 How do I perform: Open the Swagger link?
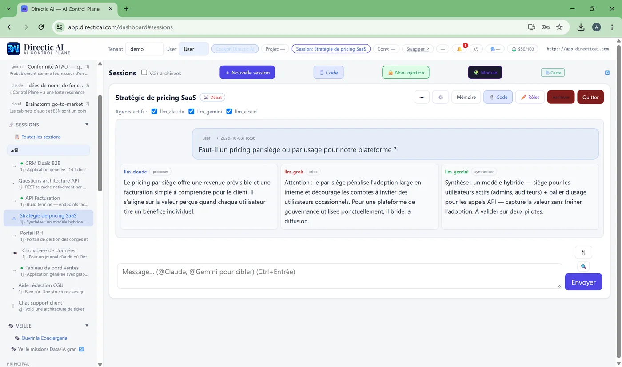pyautogui.click(x=418, y=49)
